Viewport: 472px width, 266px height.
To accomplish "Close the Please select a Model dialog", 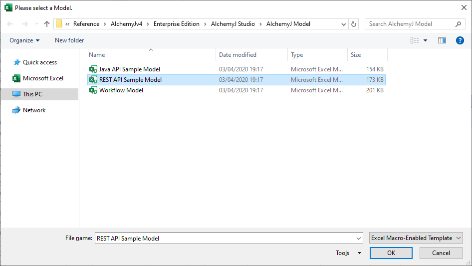I will 464,8.
